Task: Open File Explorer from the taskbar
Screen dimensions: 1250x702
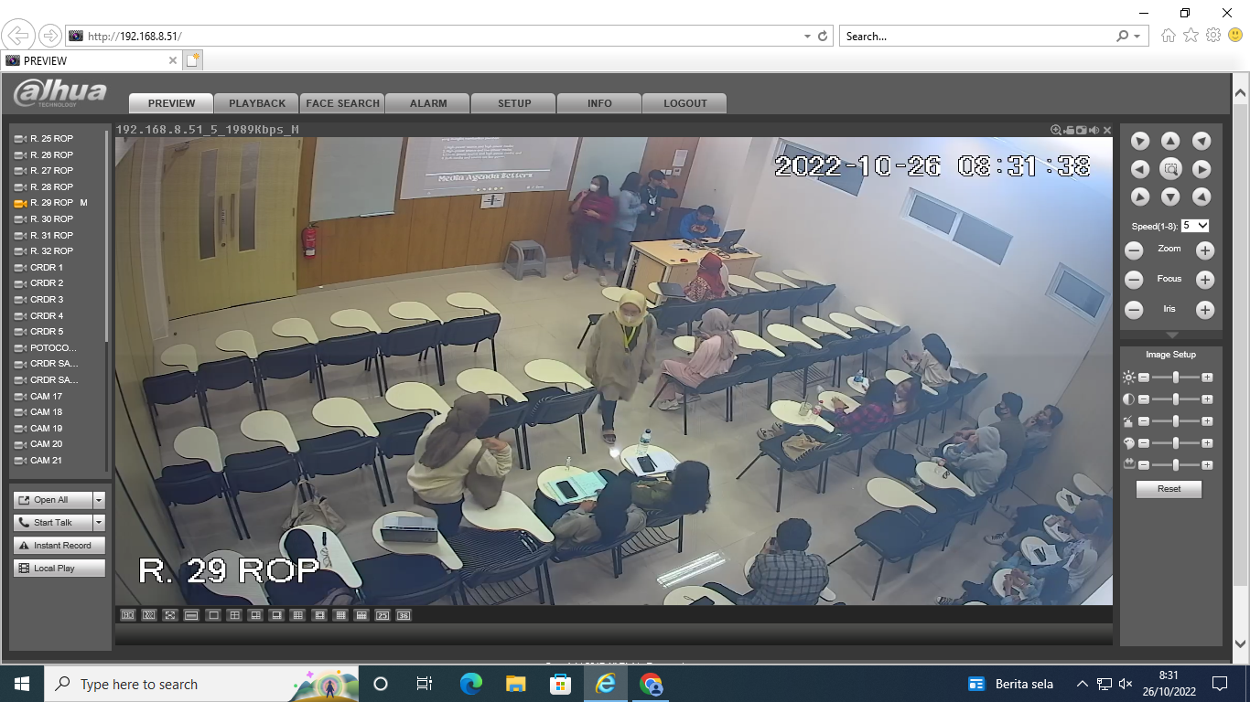Action: click(516, 684)
